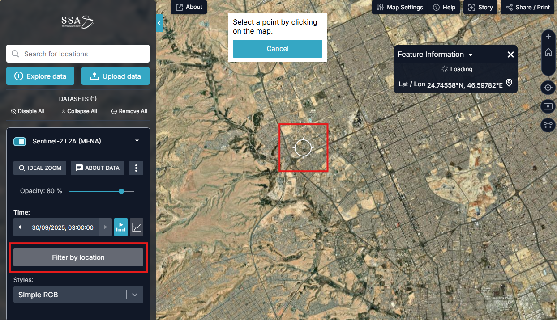This screenshot has height=320, width=557.
Task: Disable All datasets
Action: pos(28,111)
